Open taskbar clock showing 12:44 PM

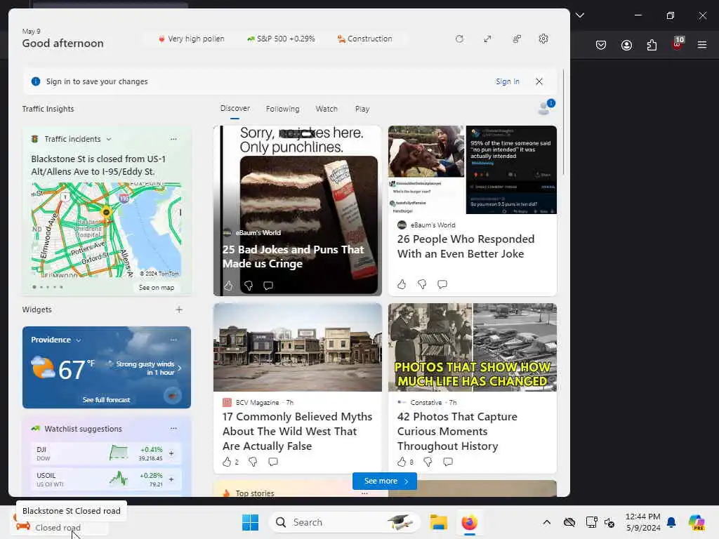(643, 522)
